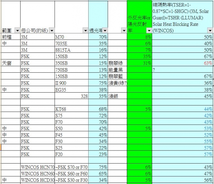The height and width of the screenshot is (184, 214).
Task: Select the 65% transmittance of WINCOS HCN60
Action: click(98, 173)
